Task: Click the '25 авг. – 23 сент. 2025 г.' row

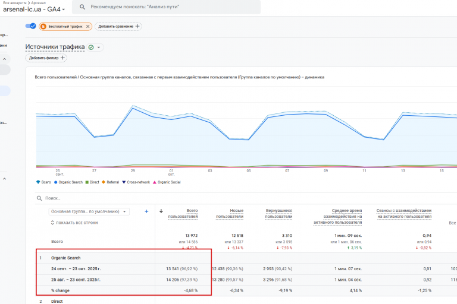Action: pos(76,280)
